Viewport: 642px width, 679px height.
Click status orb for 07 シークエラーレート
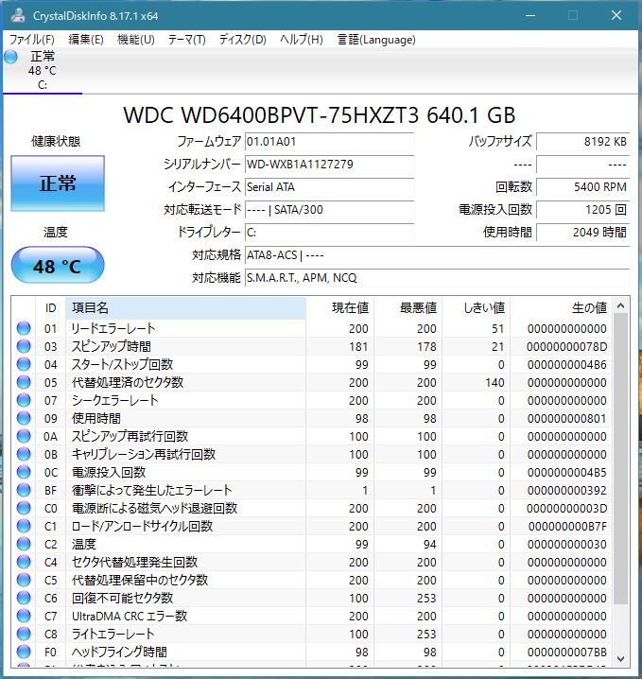(x=24, y=400)
